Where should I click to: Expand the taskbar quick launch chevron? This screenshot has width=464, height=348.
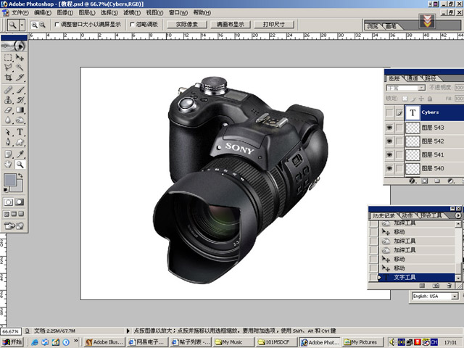pos(76,341)
